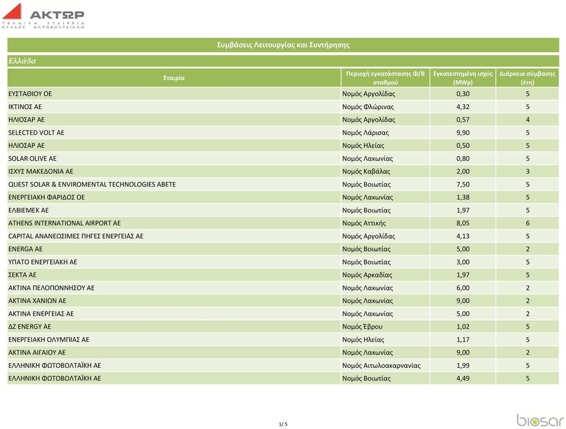The image size is (566, 429).
Task: Click the power value '1,99'
Action: (x=463, y=365)
